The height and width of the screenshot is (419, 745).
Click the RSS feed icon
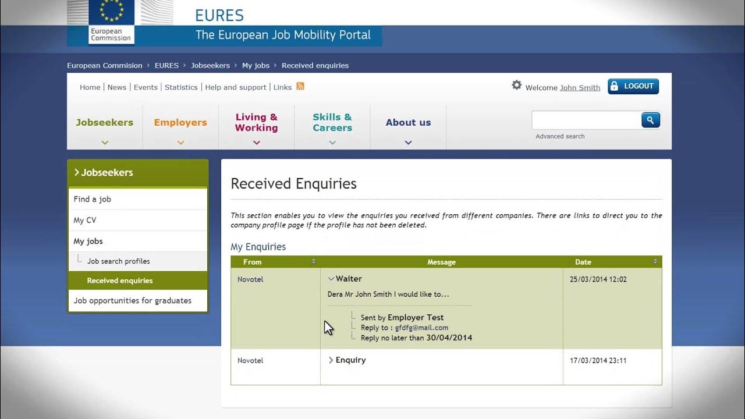tap(300, 87)
